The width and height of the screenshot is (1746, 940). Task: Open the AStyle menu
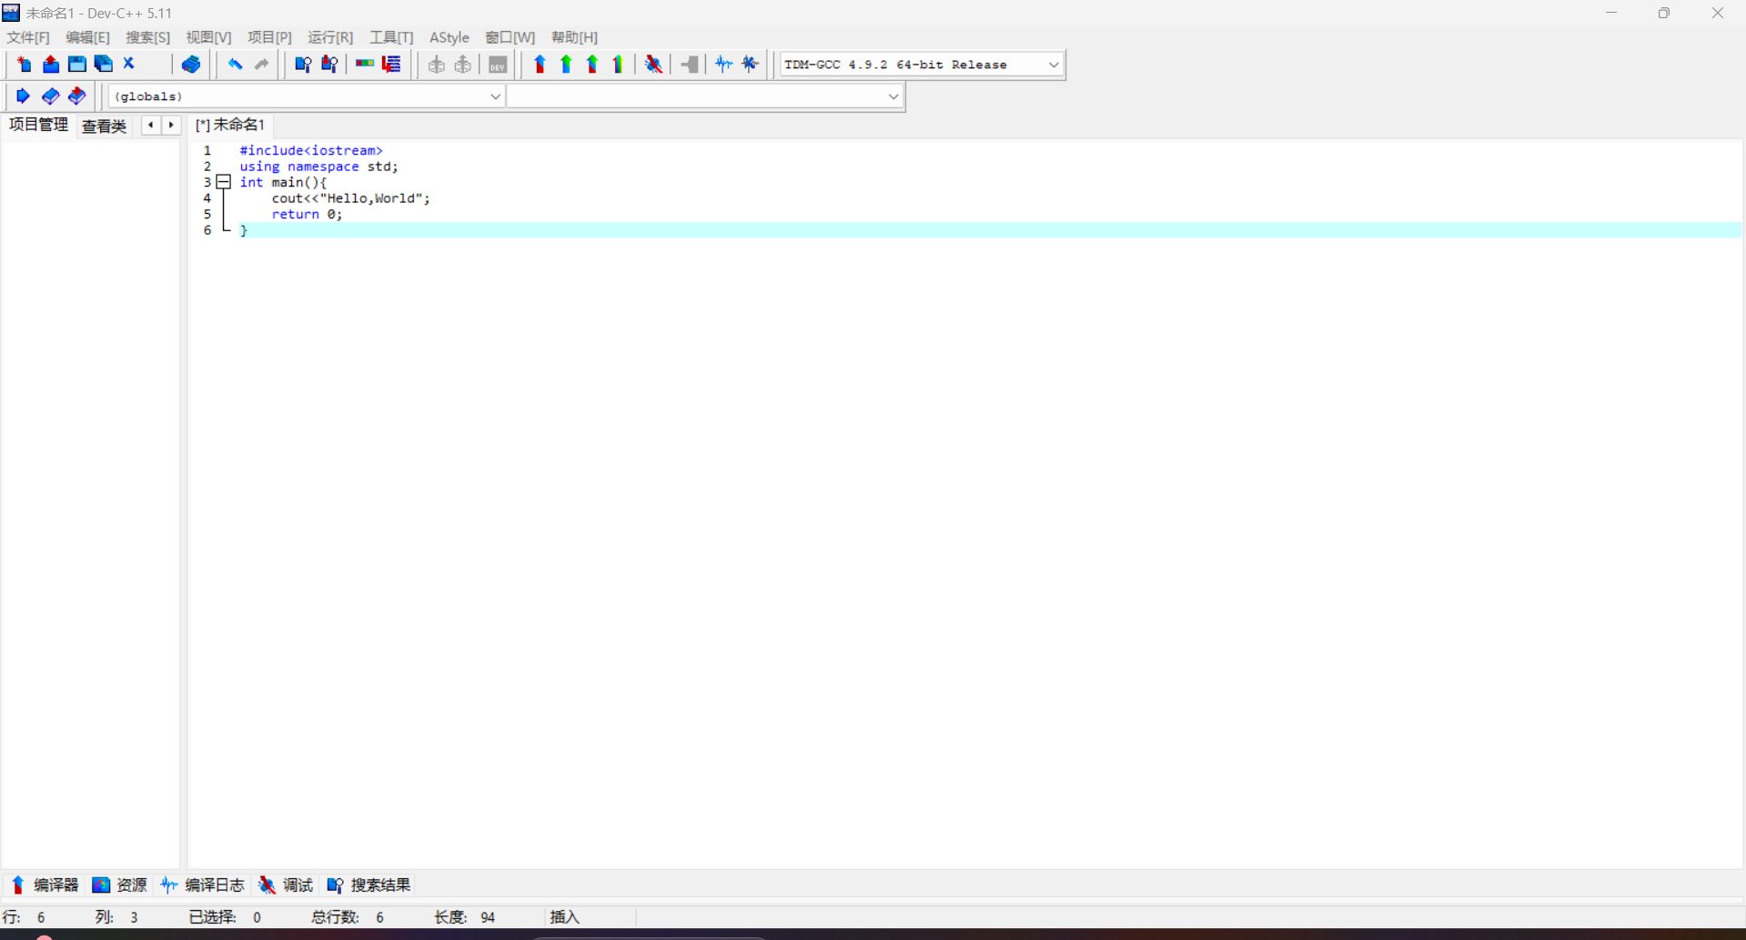(449, 37)
